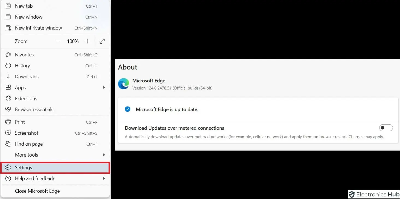Click the Print printer icon
Screen dimensions: 400x199
pos(8,122)
